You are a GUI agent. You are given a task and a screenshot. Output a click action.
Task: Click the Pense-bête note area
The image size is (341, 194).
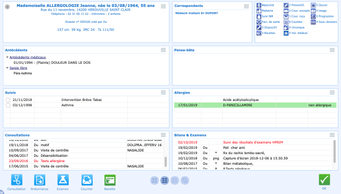click(255, 69)
